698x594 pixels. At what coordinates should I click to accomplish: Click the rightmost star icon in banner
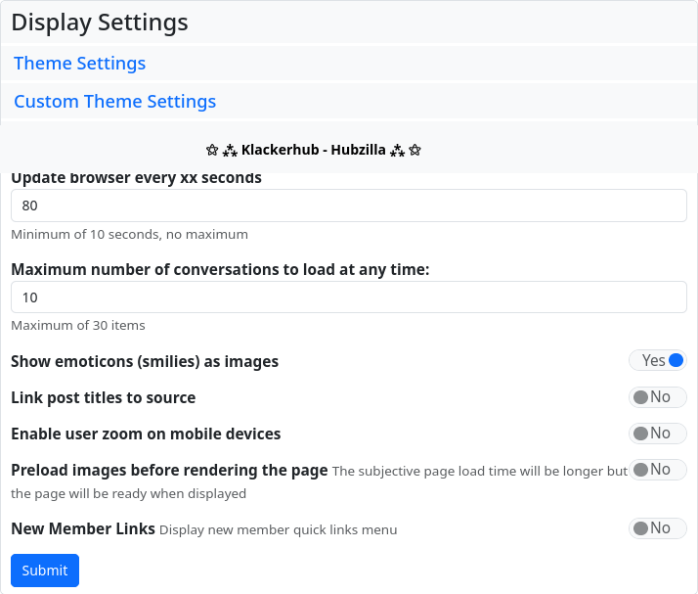pyautogui.click(x=414, y=151)
